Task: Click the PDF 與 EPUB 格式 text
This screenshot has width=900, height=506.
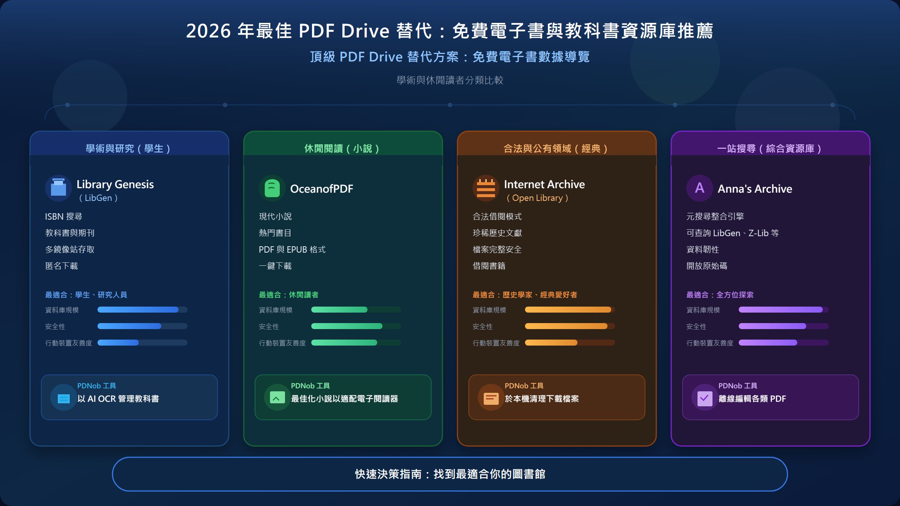Action: [292, 250]
